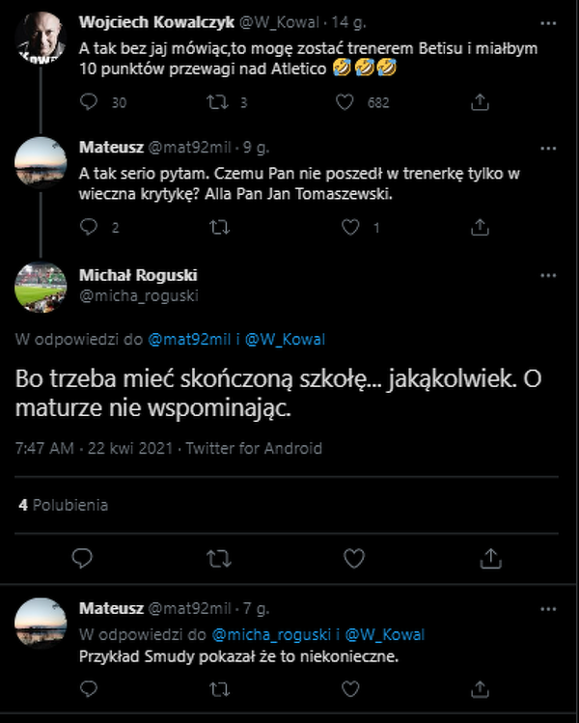View the 4 Polubienia likes list
579x723 pixels.
click(x=64, y=505)
